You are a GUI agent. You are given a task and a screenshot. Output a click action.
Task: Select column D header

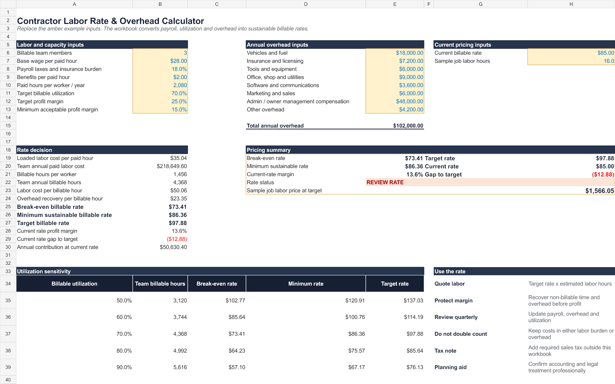coord(306,4)
